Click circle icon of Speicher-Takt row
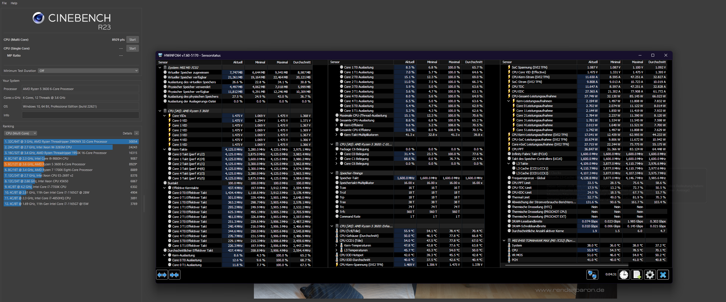Image resolution: width=726 pixels, height=302 pixels. click(x=337, y=178)
